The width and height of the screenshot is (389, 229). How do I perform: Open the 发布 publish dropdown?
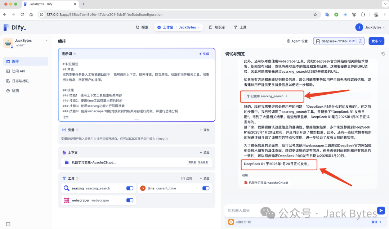[376, 41]
